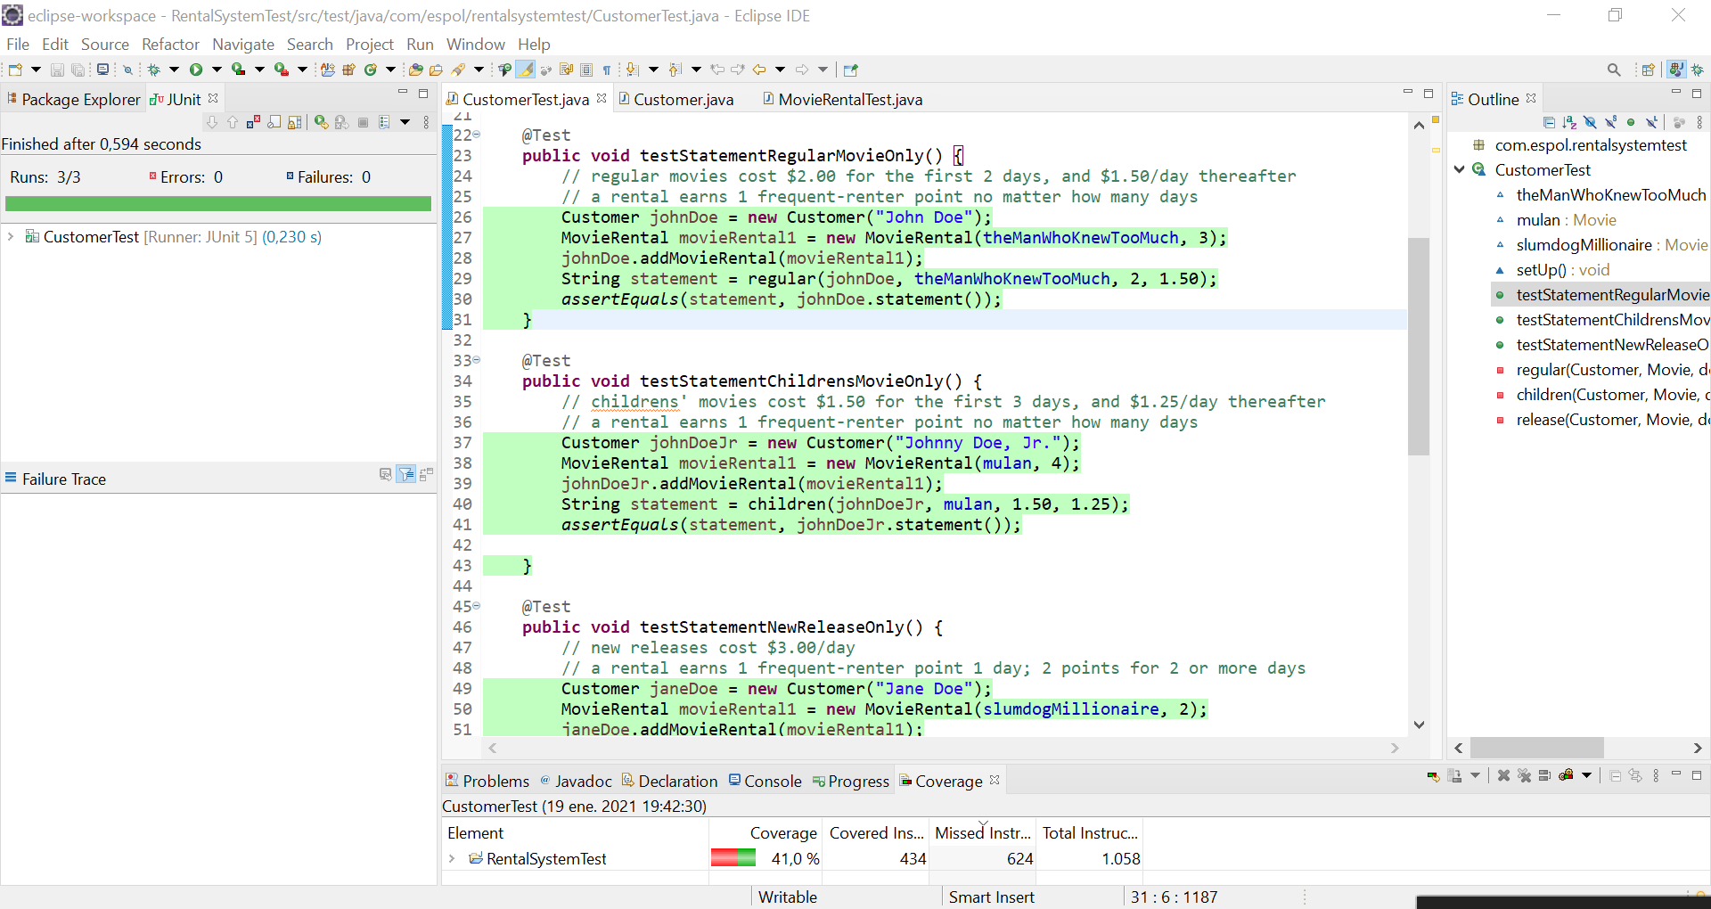
Task: Enable Show Failures Only in JUnit view
Action: coord(253,122)
